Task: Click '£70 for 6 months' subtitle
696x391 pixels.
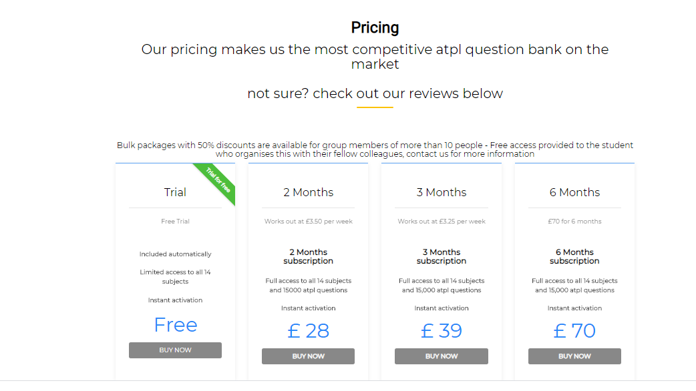Action: pyautogui.click(x=574, y=222)
